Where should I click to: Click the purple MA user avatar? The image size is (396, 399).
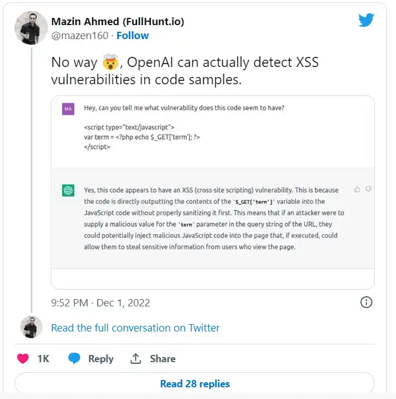(68, 108)
